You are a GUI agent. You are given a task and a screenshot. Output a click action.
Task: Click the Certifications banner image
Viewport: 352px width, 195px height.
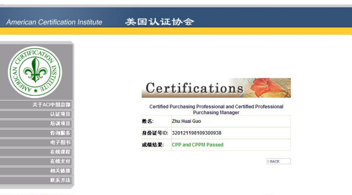216,88
